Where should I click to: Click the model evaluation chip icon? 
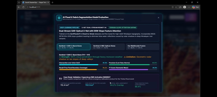[x=59, y=18]
